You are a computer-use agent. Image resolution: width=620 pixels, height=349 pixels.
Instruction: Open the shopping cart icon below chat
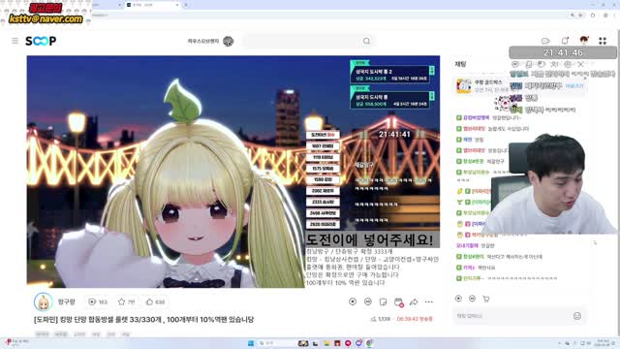tap(486, 299)
